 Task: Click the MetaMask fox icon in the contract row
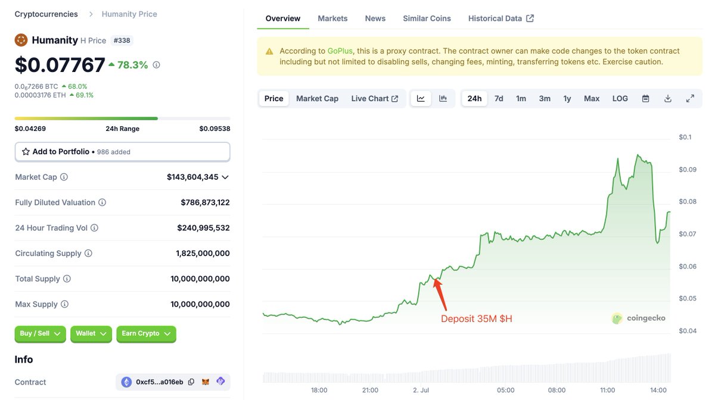[x=206, y=382]
